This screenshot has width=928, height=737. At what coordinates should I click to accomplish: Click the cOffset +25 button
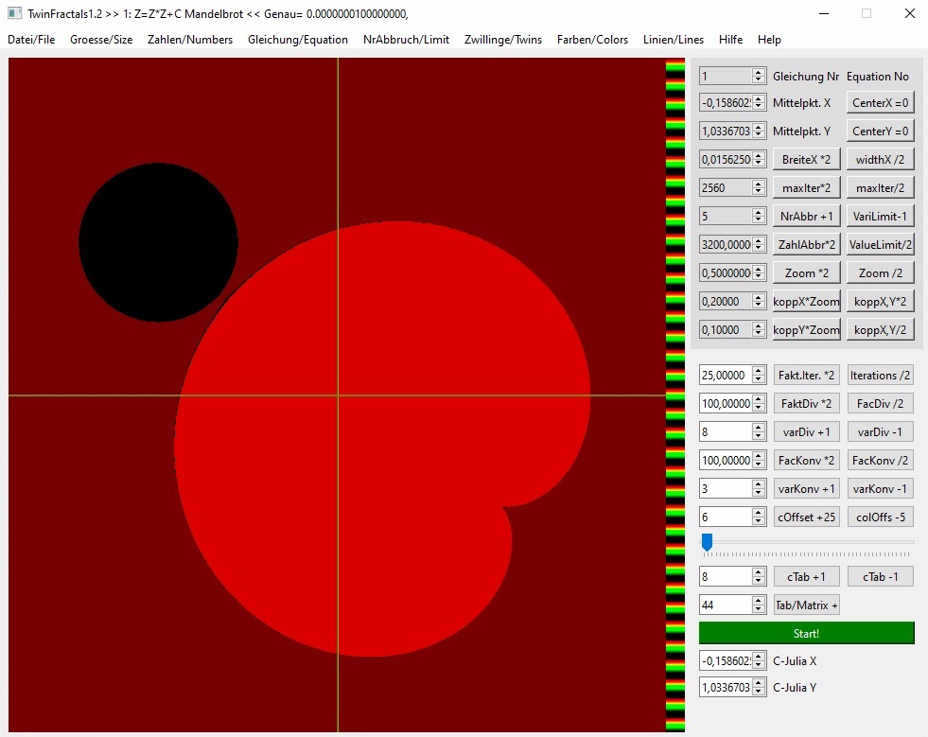click(806, 518)
